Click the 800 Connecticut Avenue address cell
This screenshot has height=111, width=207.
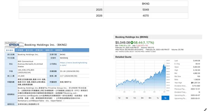click(32, 64)
